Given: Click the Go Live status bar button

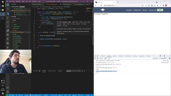Looking at the screenshot, I should coord(81,95).
